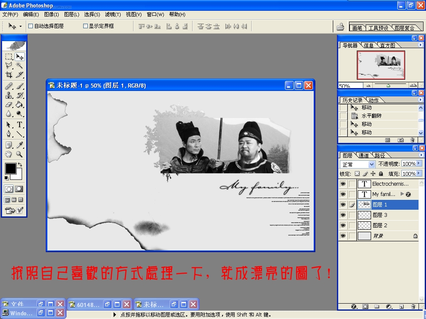Open 文件(F) menu
This screenshot has width=426, height=319.
[10, 15]
